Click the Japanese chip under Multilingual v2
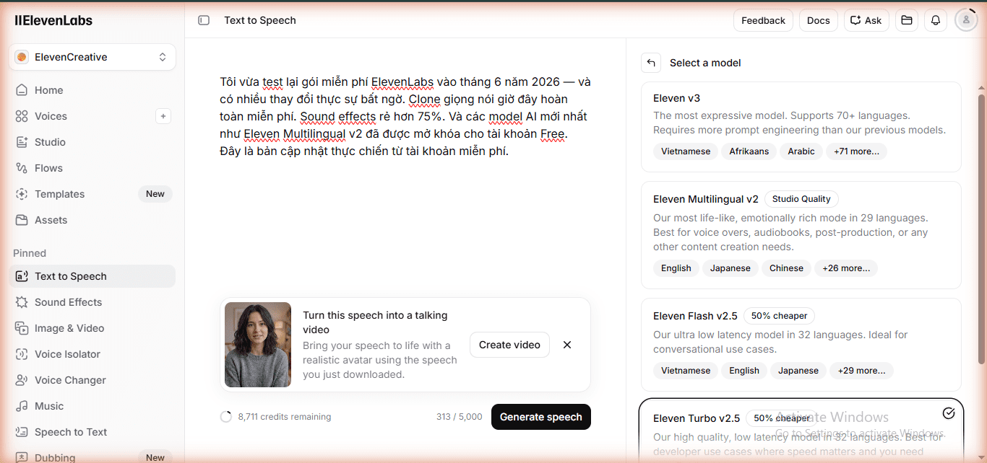This screenshot has height=463, width=987. tap(730, 268)
